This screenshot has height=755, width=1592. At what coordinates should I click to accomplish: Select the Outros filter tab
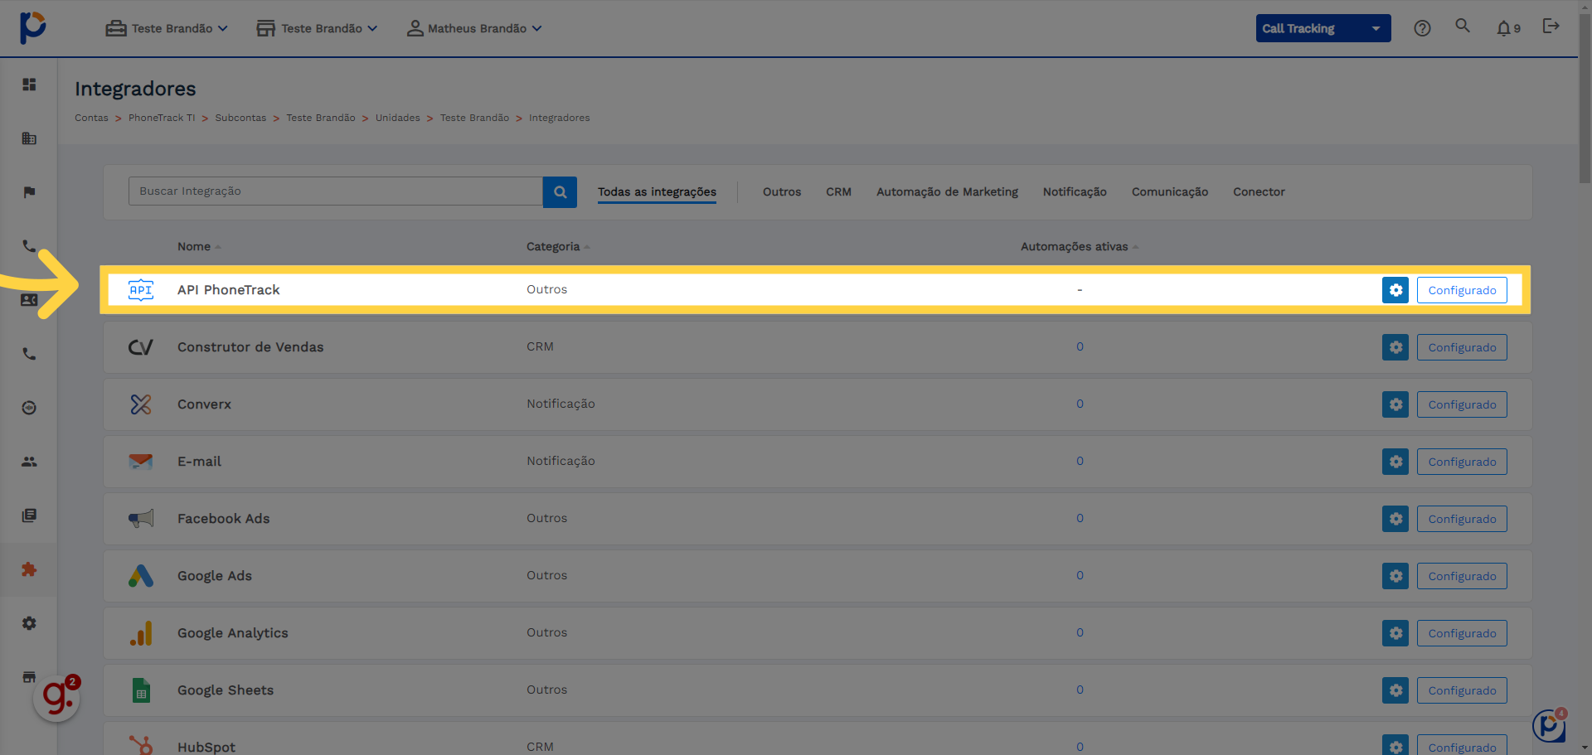click(x=782, y=192)
